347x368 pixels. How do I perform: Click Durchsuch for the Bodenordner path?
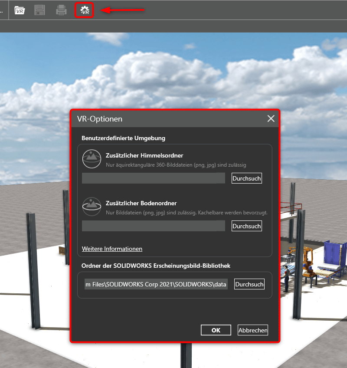pyautogui.click(x=246, y=226)
